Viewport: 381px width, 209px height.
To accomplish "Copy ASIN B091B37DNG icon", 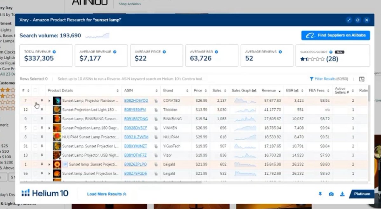I will click(x=156, y=119).
